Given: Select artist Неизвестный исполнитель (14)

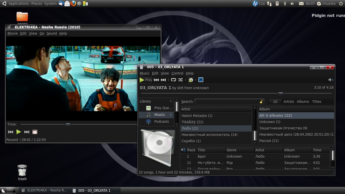Looking at the screenshot, I should tap(216, 135).
